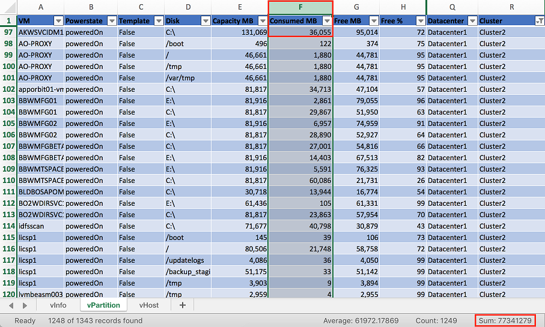Open the Free MB filter arrow
The image size is (545, 327).
point(374,21)
